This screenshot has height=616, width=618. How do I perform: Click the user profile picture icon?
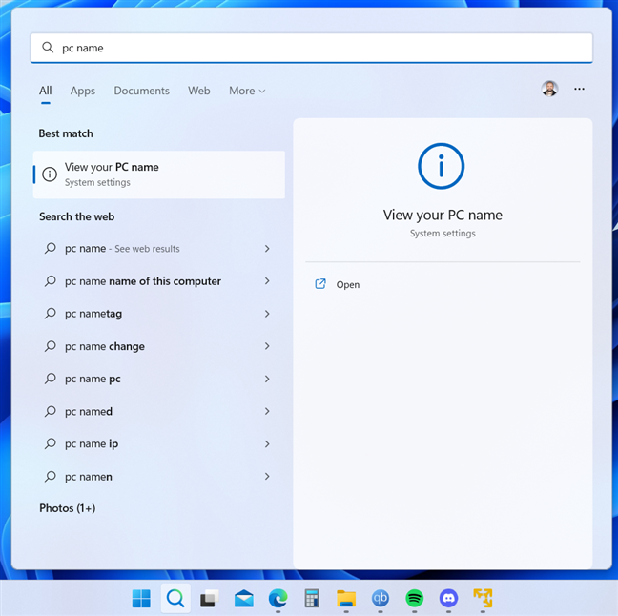coord(549,89)
